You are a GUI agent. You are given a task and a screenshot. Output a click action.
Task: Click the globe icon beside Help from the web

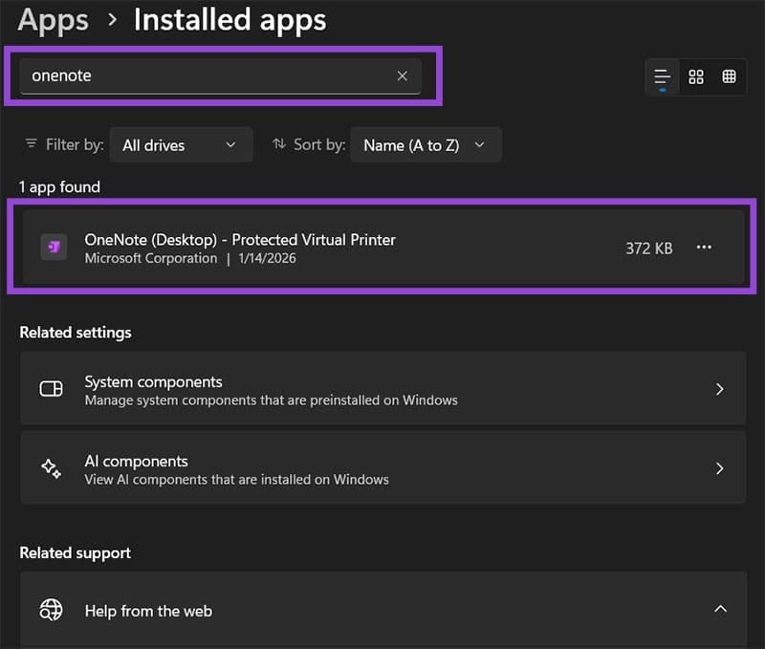51,610
